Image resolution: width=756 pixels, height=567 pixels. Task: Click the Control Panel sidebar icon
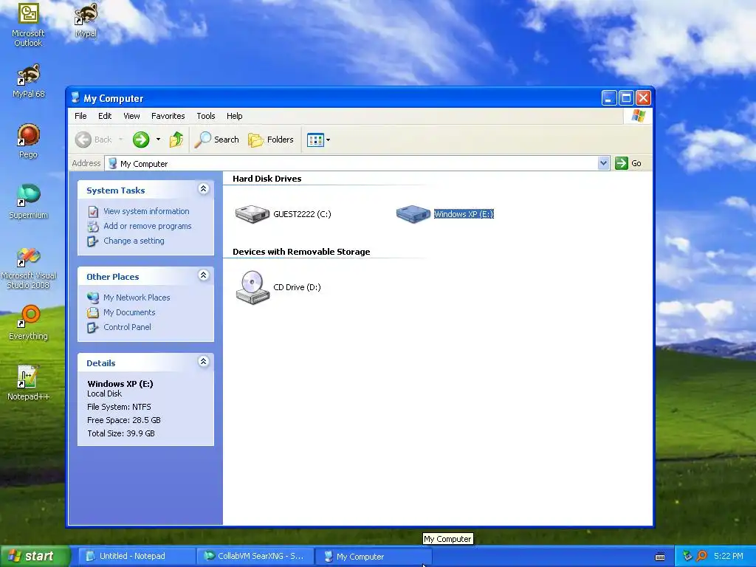93,327
